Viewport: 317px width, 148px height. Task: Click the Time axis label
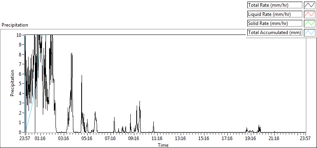(x=163, y=145)
